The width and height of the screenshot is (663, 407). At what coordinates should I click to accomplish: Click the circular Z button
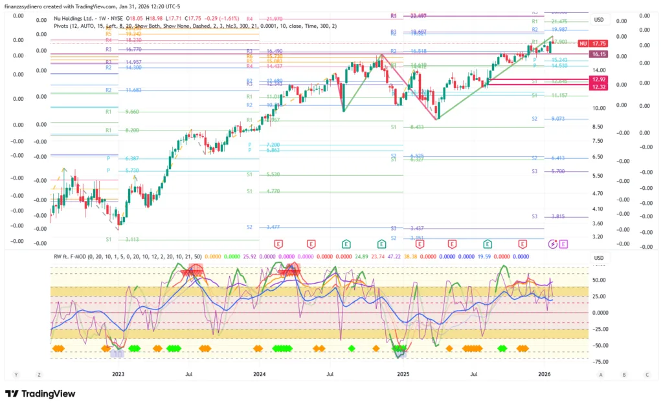tap(39, 374)
